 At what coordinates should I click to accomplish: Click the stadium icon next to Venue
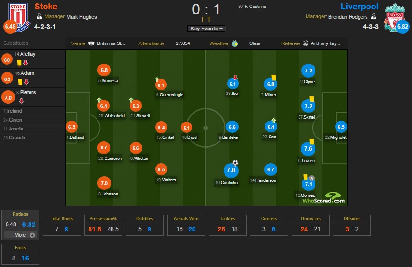point(91,43)
